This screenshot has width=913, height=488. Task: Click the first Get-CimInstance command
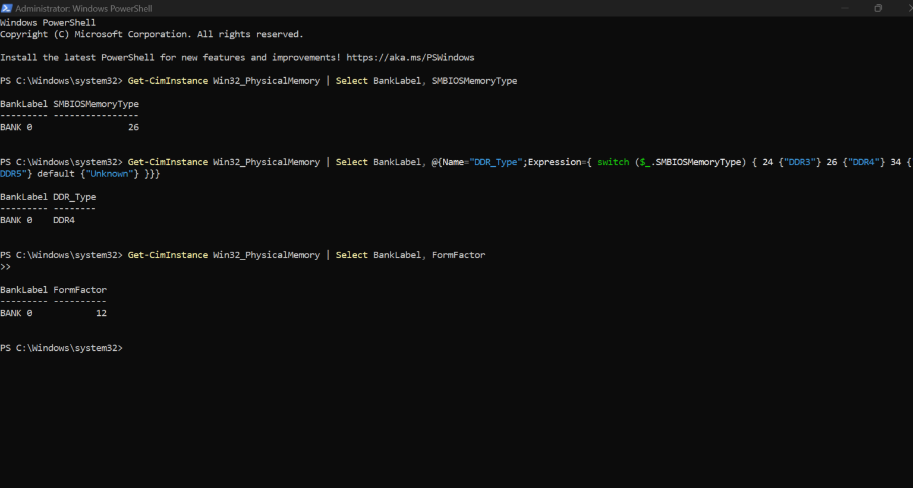click(x=168, y=81)
